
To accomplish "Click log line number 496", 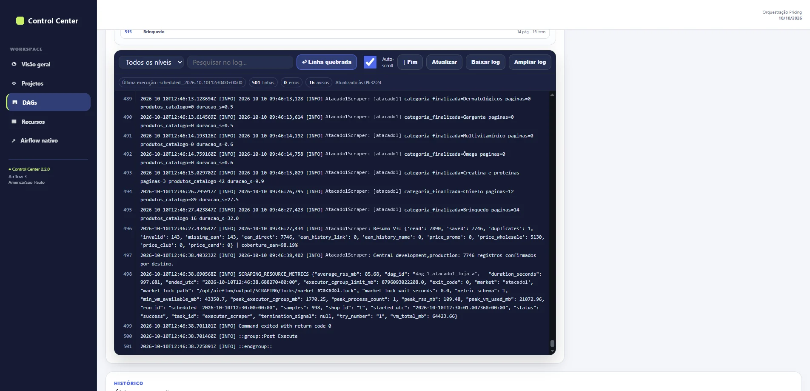I will [128, 228].
